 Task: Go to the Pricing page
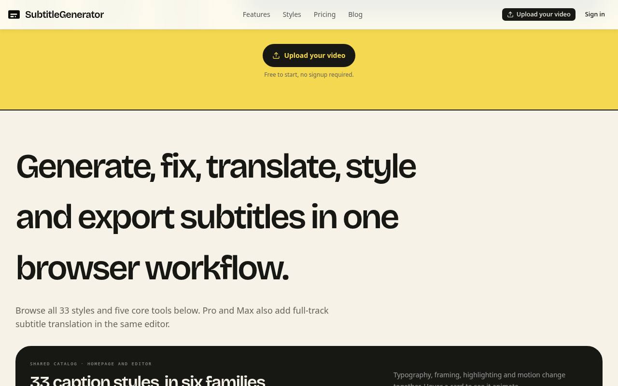[324, 14]
